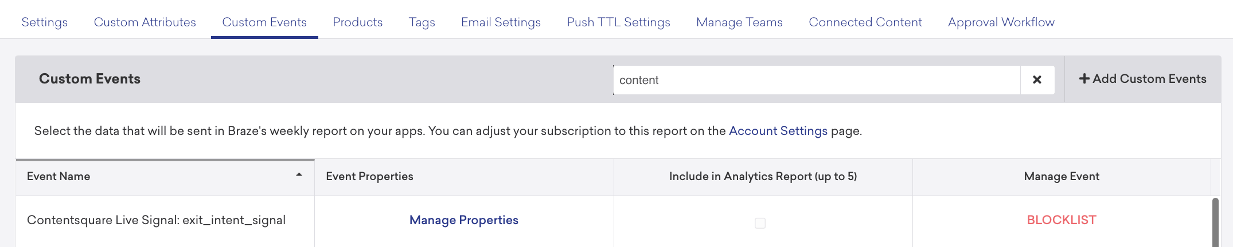Go to the Products tab
This screenshot has width=1233, height=247.
(357, 22)
